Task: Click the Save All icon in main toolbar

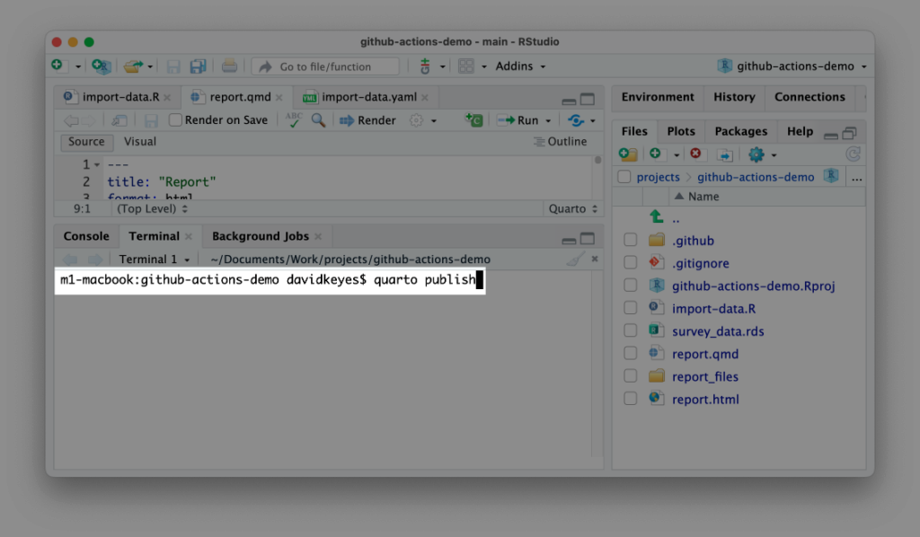Action: (x=198, y=66)
